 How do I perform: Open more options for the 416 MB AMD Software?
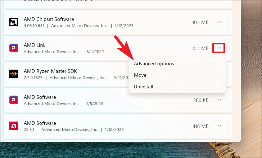click(219, 126)
